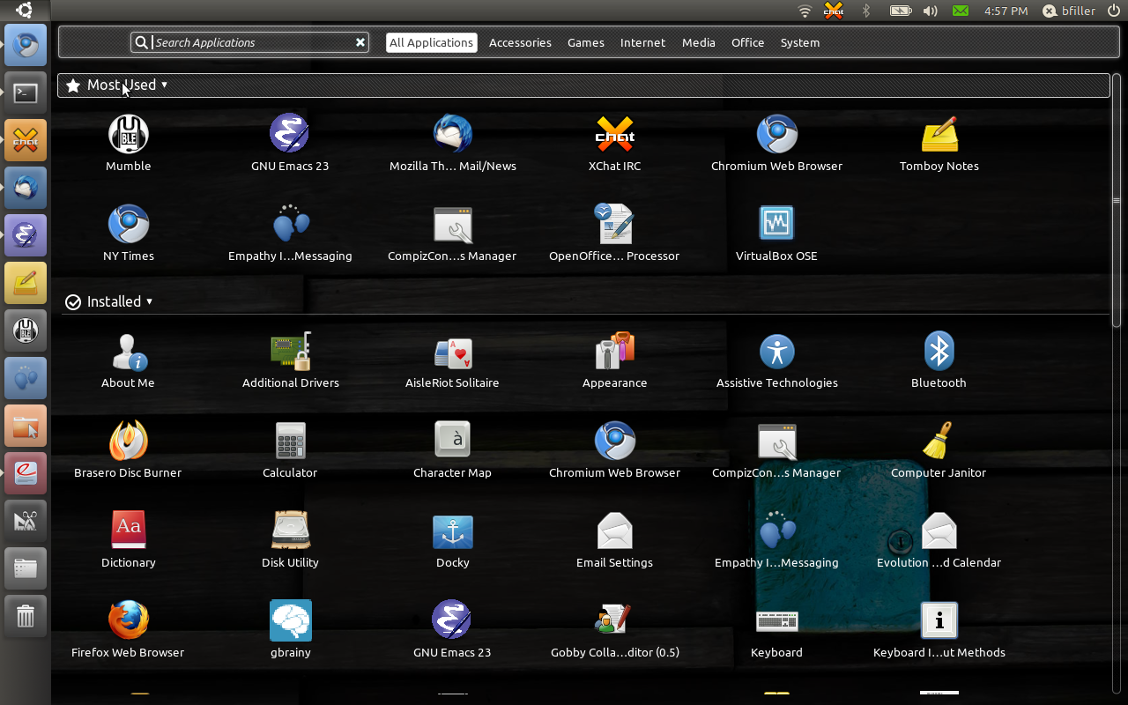The width and height of the screenshot is (1128, 705).
Task: Clear the search applications field
Action: (x=360, y=42)
